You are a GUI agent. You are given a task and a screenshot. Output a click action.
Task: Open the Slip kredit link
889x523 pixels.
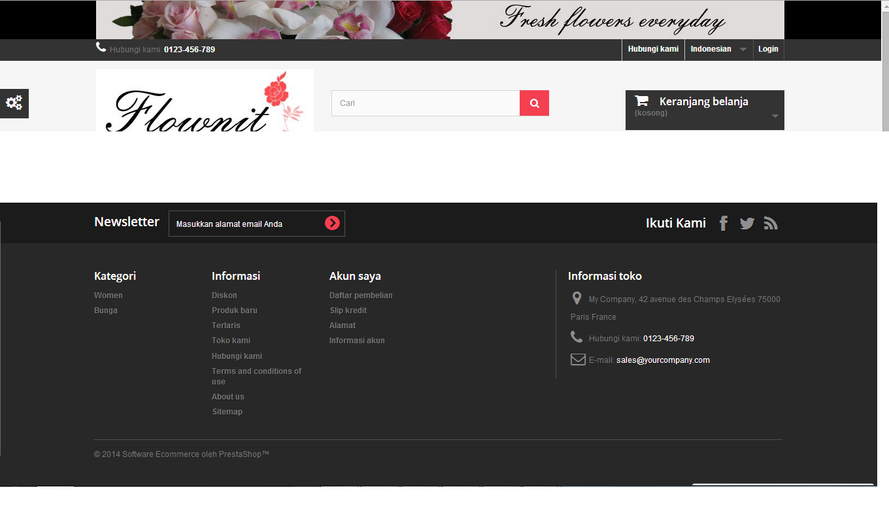click(348, 311)
